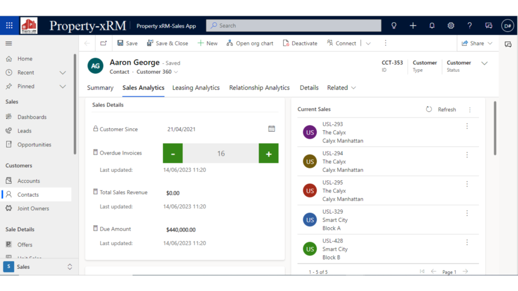
Task: Go to the previous page arrow
Action: [x=434, y=271]
